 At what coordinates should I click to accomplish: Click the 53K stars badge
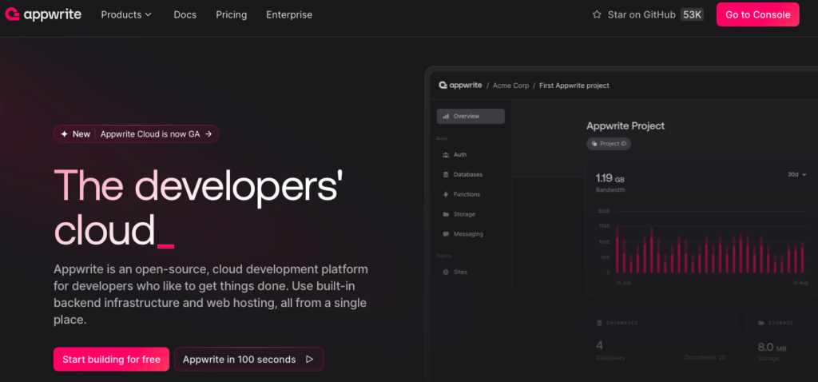coord(692,14)
